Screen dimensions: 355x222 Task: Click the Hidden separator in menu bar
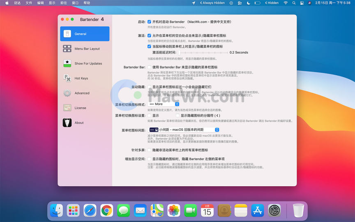click(272, 3)
